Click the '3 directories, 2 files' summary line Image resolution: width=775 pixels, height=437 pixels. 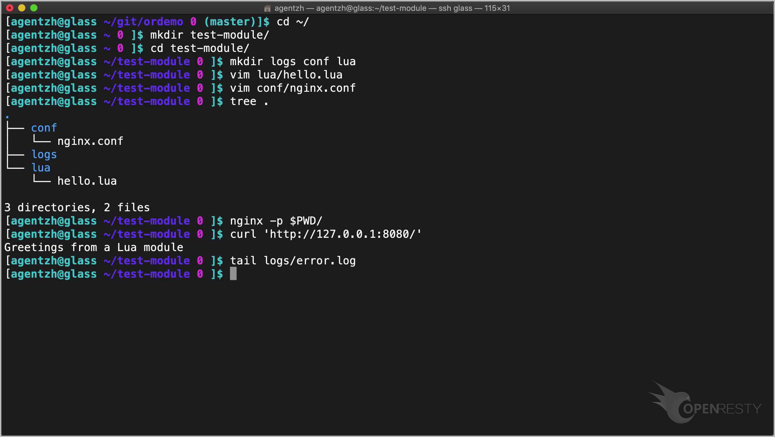tap(77, 208)
